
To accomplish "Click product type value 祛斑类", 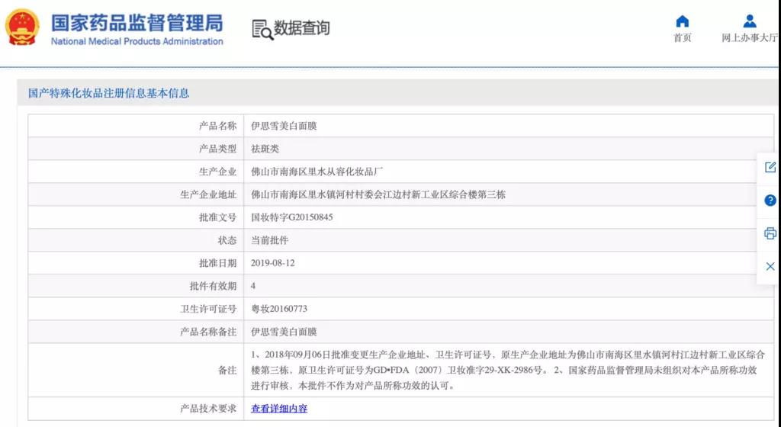I will click(265, 149).
